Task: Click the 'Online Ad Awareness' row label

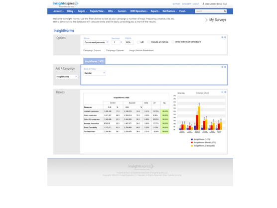Action: 92,119
